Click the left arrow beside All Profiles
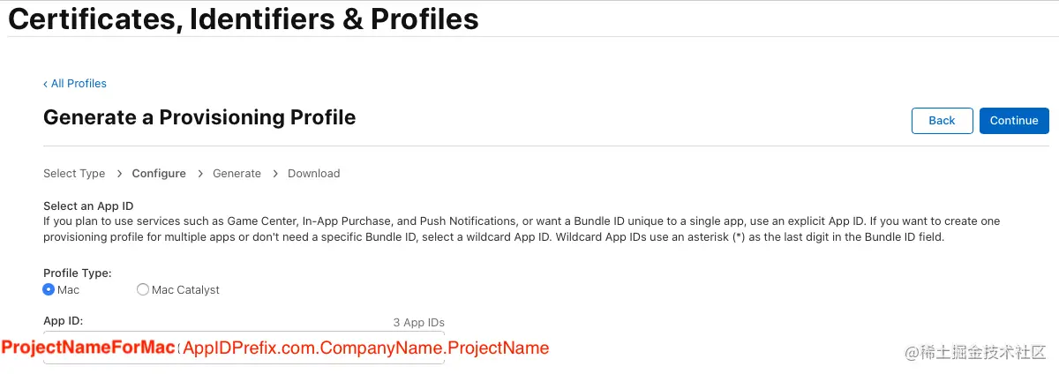Viewport: 1059px width, 374px height. click(46, 84)
